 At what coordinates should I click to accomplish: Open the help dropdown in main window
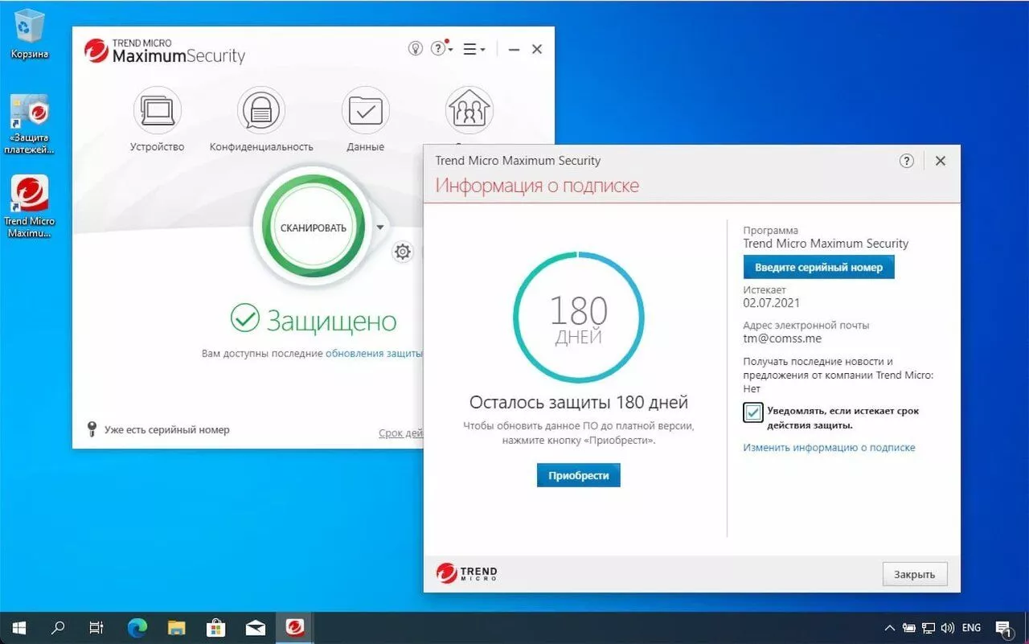[441, 49]
